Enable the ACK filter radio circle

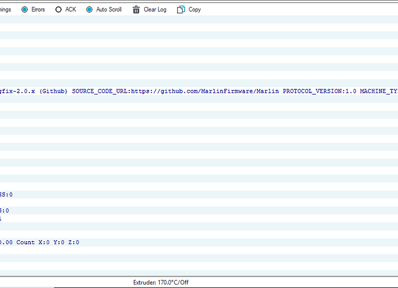click(x=58, y=10)
